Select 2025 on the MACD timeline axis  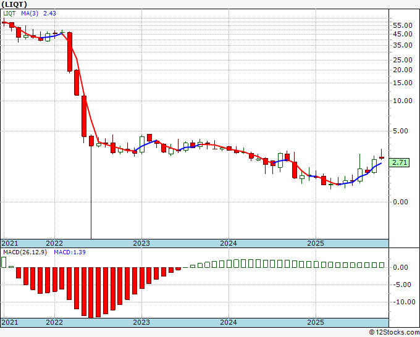[x=316, y=322]
